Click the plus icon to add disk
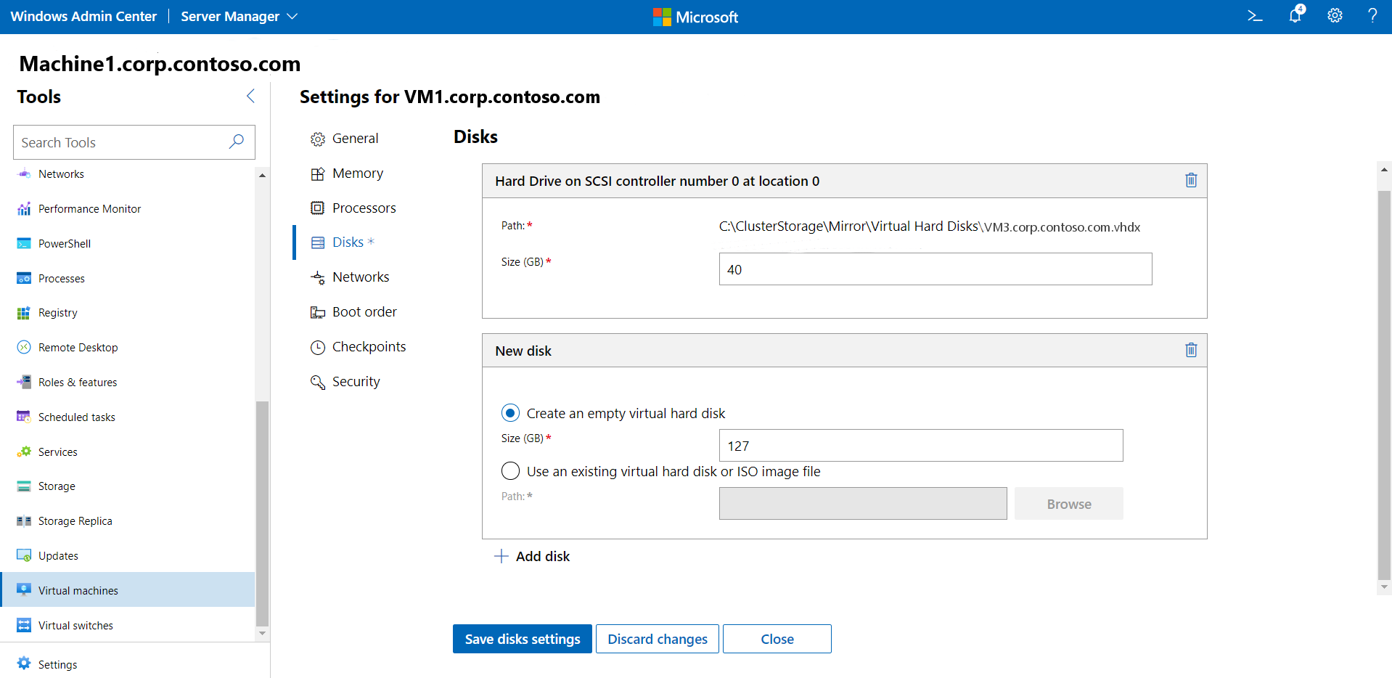 (501, 556)
